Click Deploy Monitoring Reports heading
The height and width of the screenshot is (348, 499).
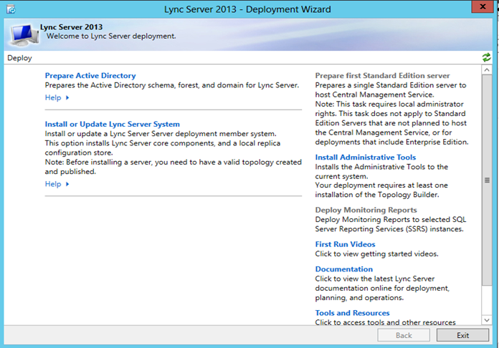(x=366, y=210)
